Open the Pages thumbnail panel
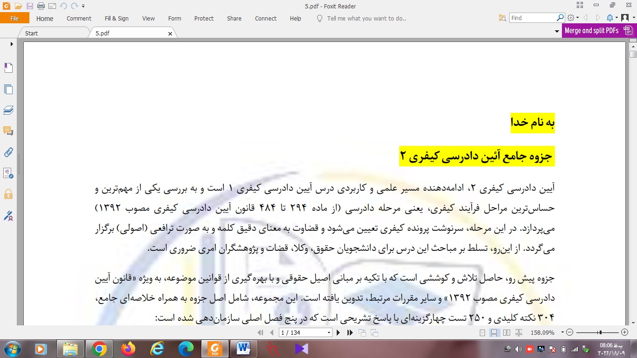The image size is (637, 358). (8, 89)
